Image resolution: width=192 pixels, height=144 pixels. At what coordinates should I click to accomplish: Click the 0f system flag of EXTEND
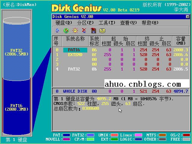(94, 55)
